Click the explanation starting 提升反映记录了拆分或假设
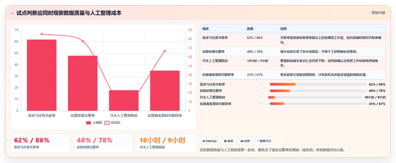The image size is (396, 163). (x=319, y=51)
